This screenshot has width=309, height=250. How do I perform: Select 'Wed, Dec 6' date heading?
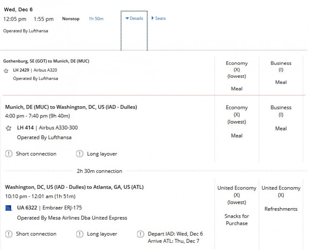tap(18, 9)
